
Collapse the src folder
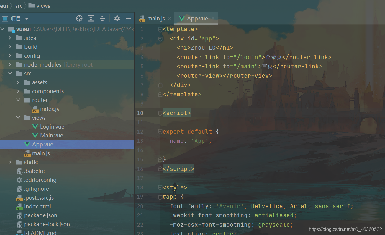(10, 73)
